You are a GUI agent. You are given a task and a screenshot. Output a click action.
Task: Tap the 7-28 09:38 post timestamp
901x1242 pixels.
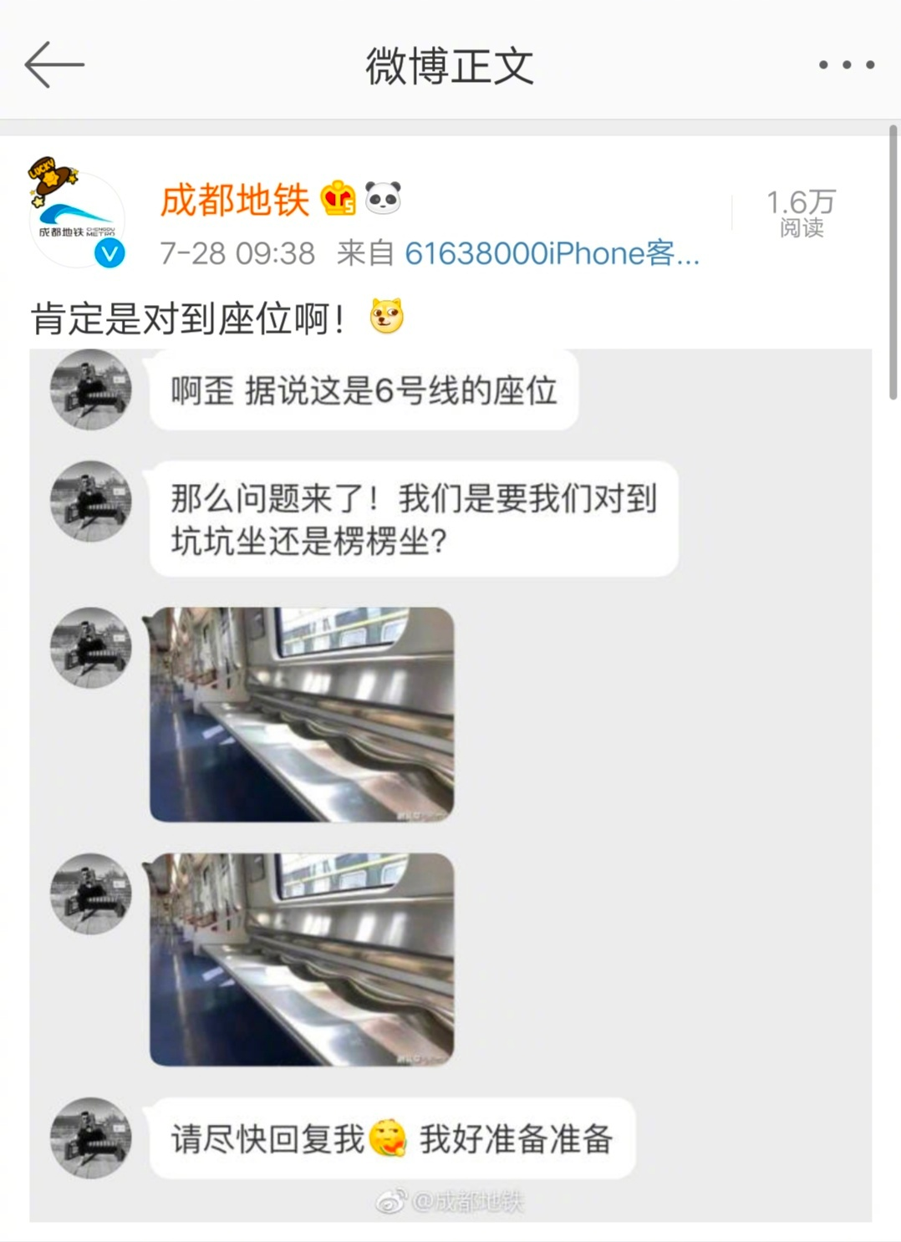237,253
